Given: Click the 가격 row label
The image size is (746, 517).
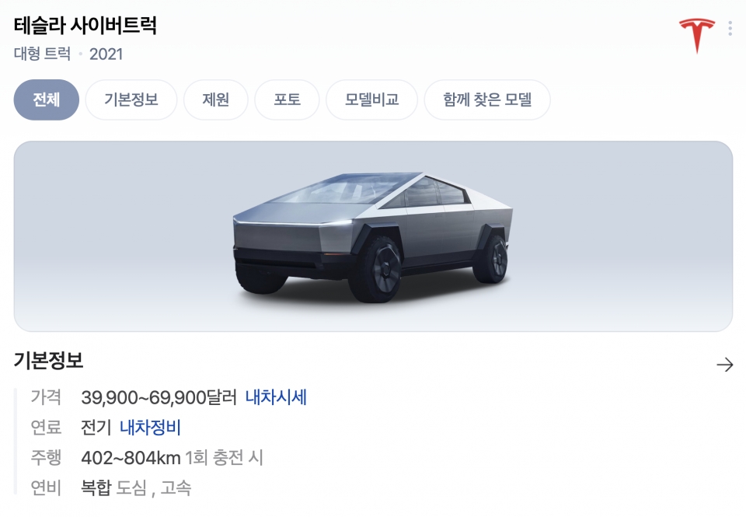Looking at the screenshot, I should click(x=46, y=397).
